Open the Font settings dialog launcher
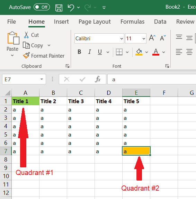Screen dimensions: 196x199 [x=167, y=66]
